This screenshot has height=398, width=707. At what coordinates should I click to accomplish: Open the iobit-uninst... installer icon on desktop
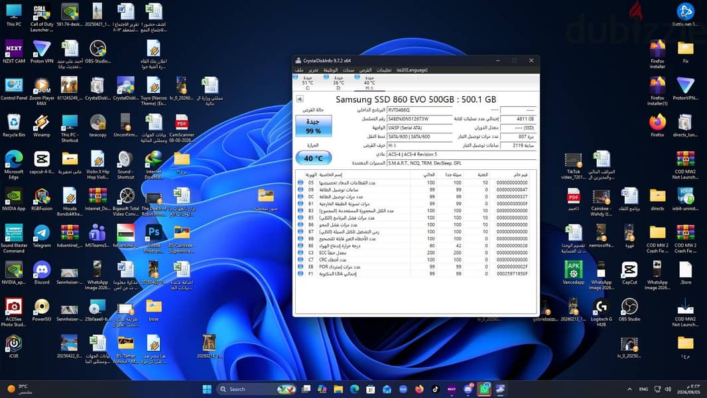click(685, 199)
